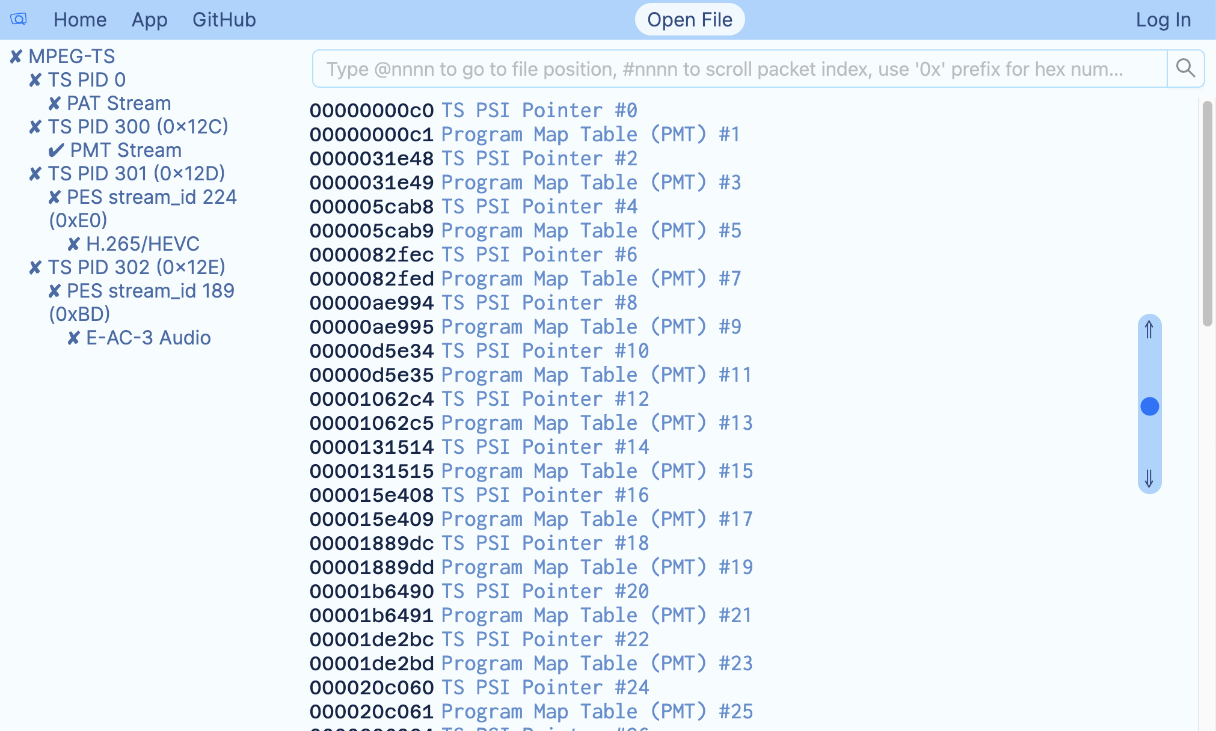The height and width of the screenshot is (731, 1216).
Task: Toggle the PES stream_id 224 filter
Action: (55, 197)
